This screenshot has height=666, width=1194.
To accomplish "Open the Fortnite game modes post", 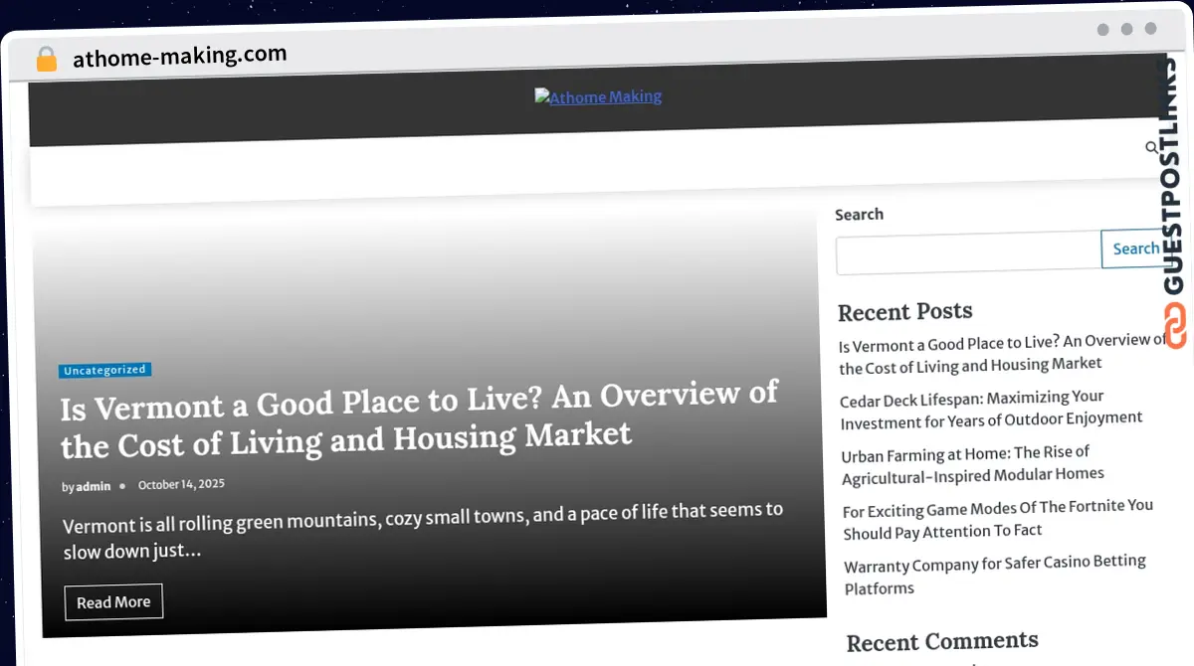I will pyautogui.click(x=997, y=519).
